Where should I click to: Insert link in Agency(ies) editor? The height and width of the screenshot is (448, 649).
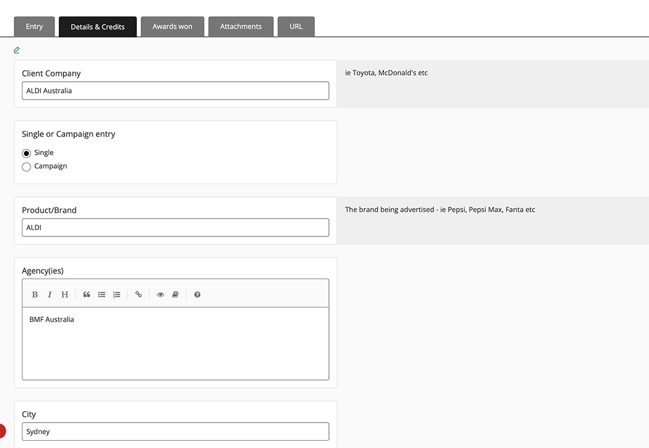click(139, 295)
